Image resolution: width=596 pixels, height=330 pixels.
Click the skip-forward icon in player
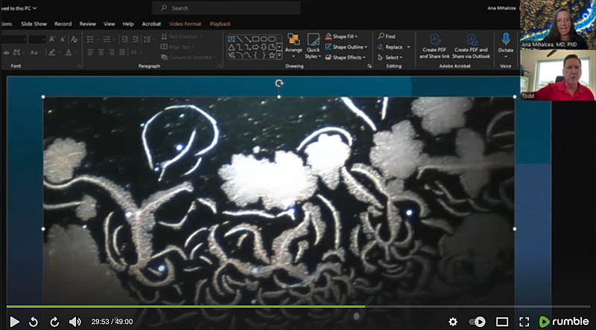(x=54, y=321)
